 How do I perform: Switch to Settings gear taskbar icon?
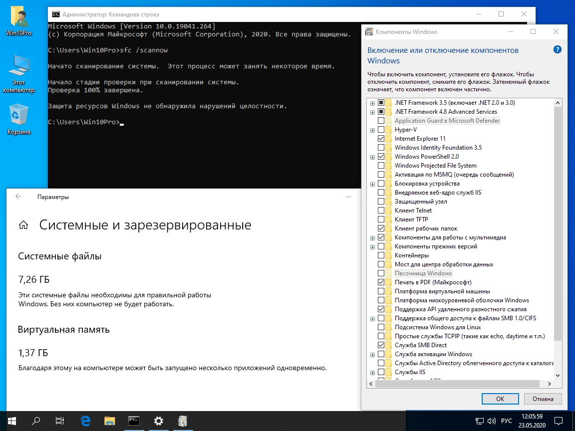pyautogui.click(x=158, y=421)
